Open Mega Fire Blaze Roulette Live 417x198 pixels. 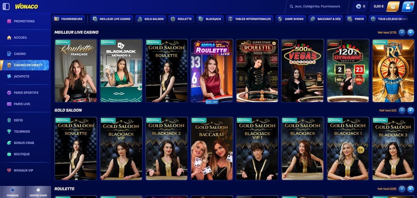pyautogui.click(x=212, y=71)
